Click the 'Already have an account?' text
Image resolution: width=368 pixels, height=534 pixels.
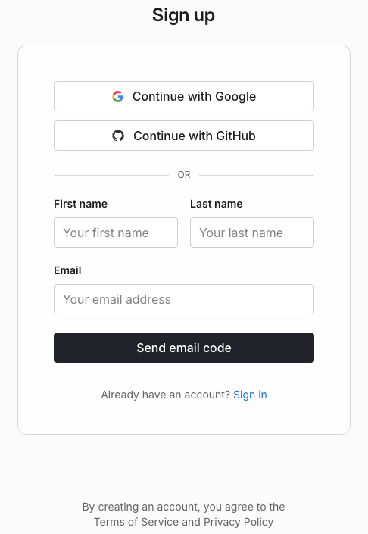pyautogui.click(x=165, y=395)
